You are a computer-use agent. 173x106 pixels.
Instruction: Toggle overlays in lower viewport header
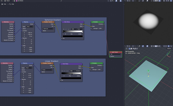pos(147,46)
